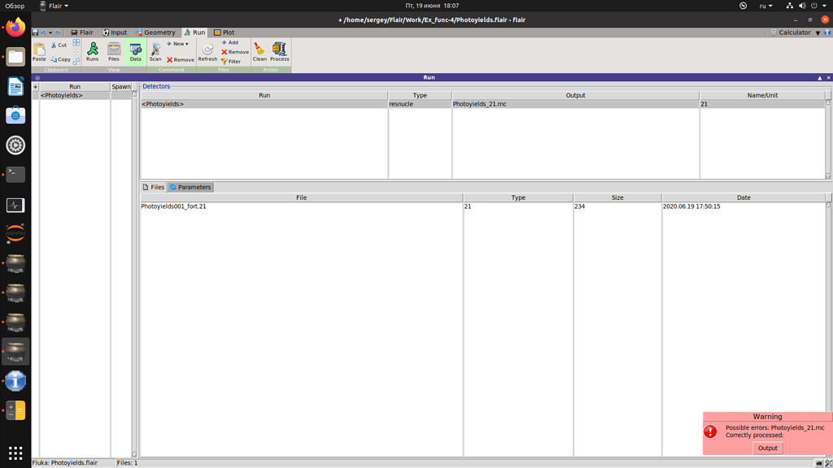Viewport: 833px width, 468px height.
Task: Switch to the Data view icon
Action: [135, 51]
